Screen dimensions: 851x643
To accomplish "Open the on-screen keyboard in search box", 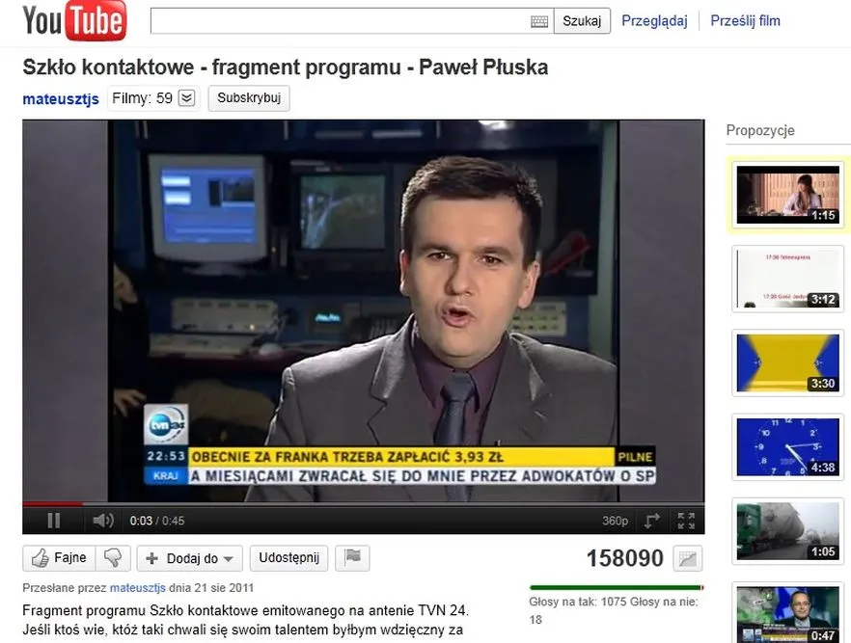I will (x=538, y=21).
